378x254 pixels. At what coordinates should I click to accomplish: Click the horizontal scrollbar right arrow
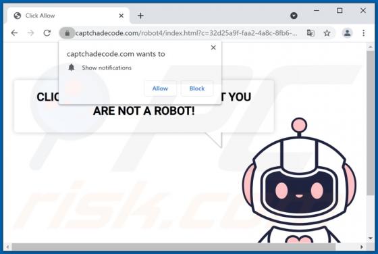(x=362, y=247)
